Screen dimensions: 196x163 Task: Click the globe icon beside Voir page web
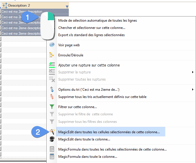pyautogui.click(x=52, y=45)
